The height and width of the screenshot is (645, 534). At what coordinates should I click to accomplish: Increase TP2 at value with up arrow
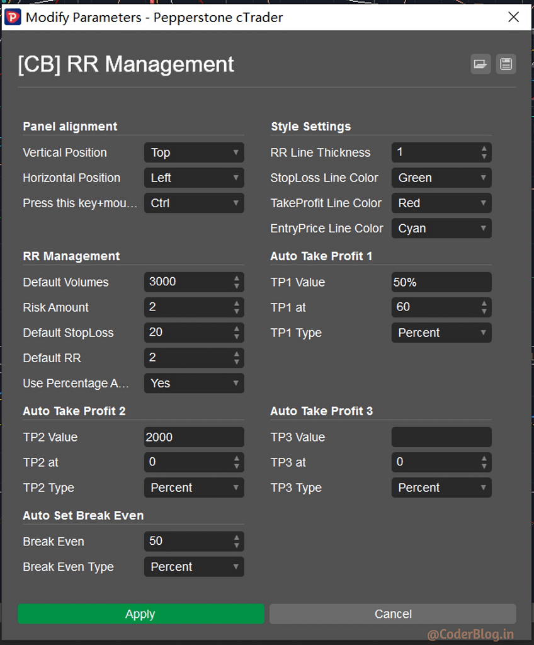[237, 459]
